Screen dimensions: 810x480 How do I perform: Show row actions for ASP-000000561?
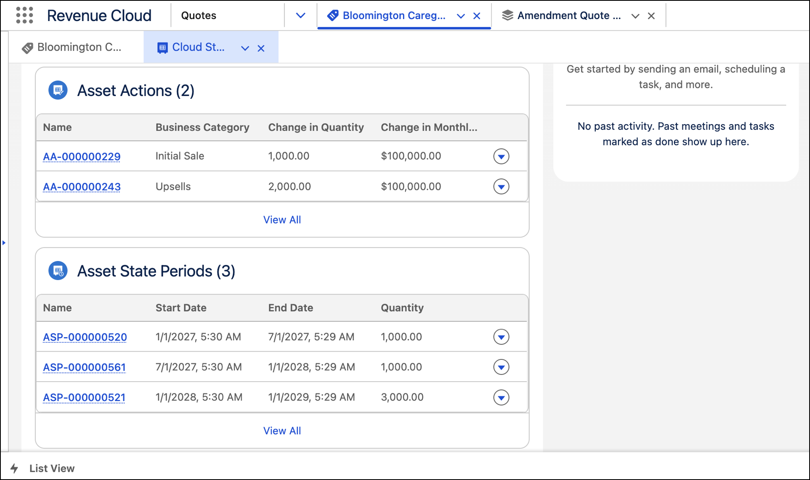click(501, 367)
